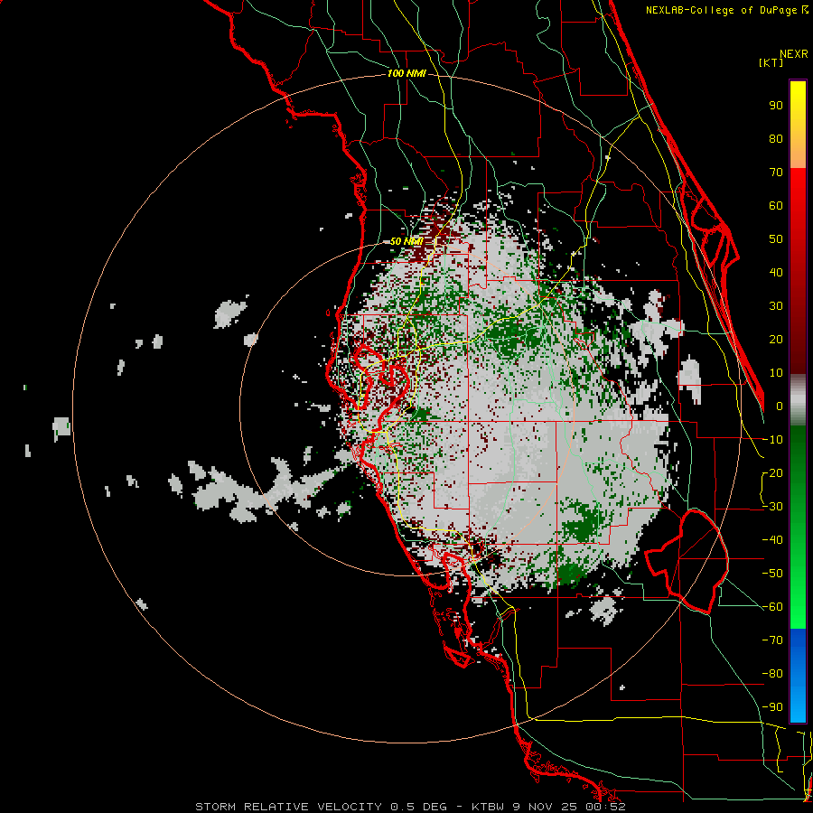This screenshot has width=813, height=813.
Task: Click the -70 knot scale label
Action: (772, 640)
